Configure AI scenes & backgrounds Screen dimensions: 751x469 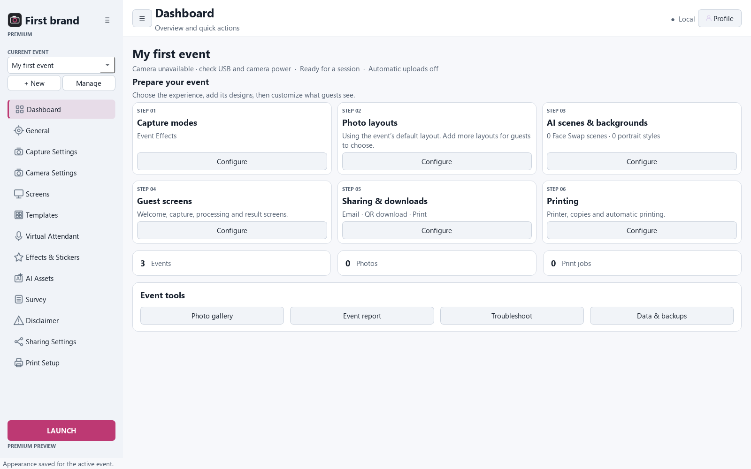click(x=642, y=161)
